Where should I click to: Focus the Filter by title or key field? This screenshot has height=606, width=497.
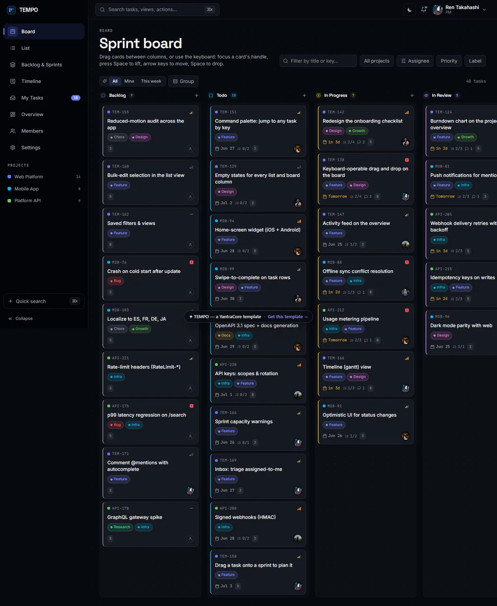pyautogui.click(x=318, y=61)
